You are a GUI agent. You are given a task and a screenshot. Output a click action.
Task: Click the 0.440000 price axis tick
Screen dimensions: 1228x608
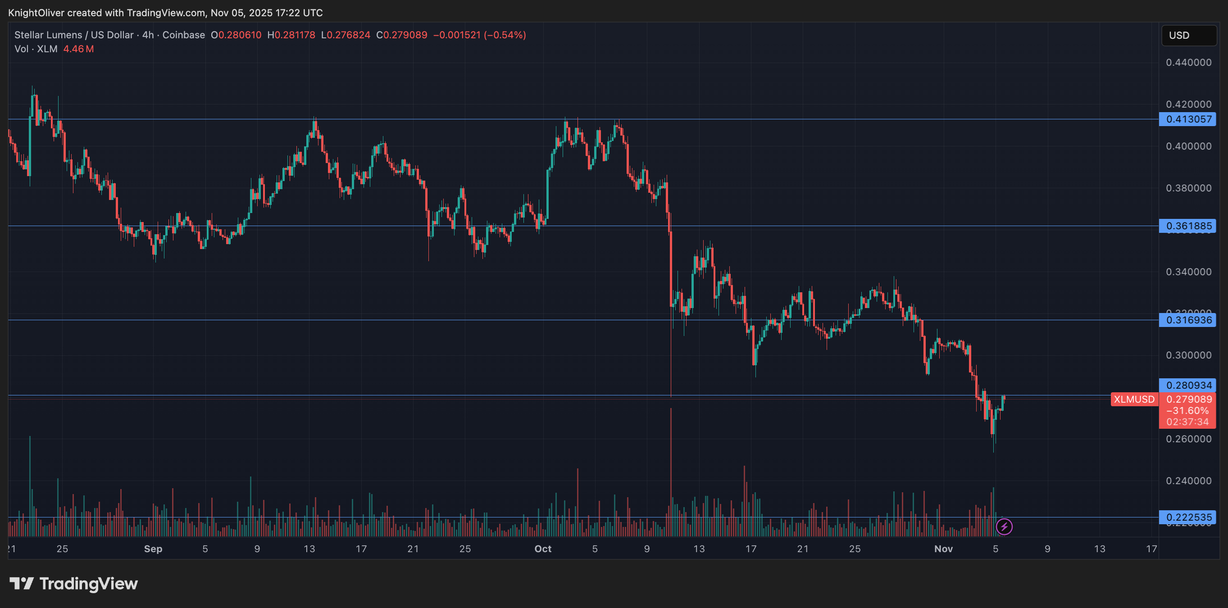click(x=1188, y=63)
